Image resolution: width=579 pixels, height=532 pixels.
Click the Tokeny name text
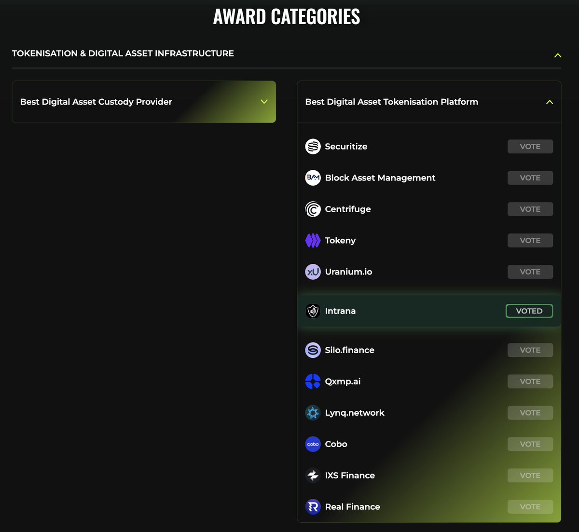(x=340, y=241)
